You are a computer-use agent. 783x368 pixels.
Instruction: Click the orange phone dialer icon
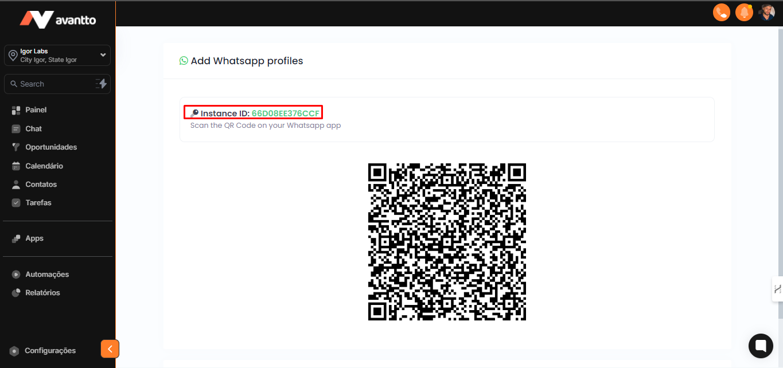point(721,12)
